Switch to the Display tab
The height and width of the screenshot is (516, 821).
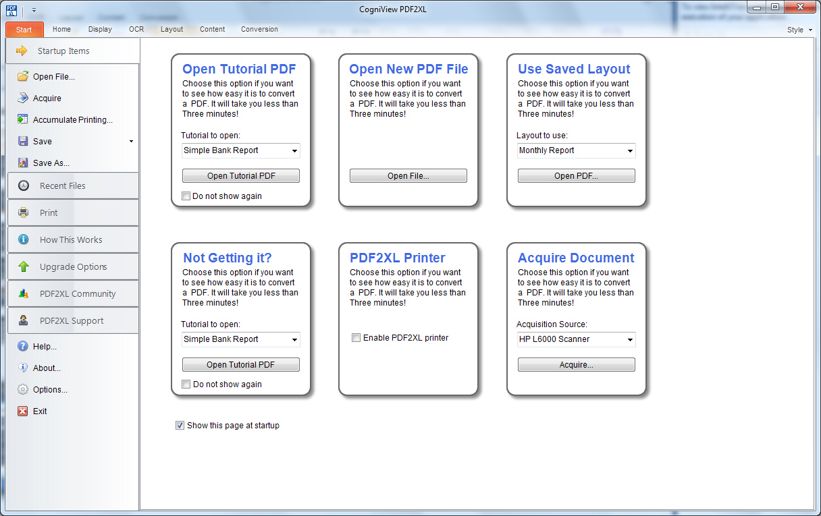pyautogui.click(x=100, y=29)
